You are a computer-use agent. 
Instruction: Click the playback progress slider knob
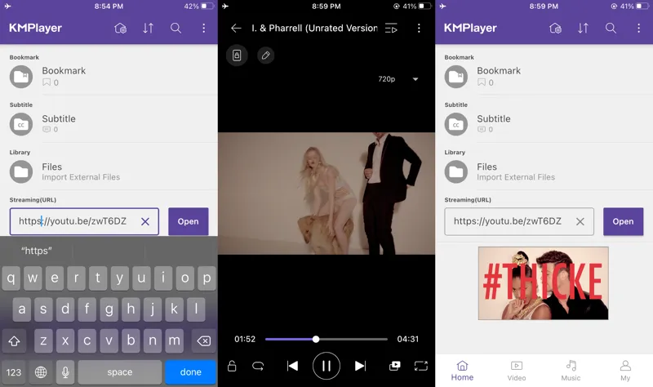tap(316, 339)
